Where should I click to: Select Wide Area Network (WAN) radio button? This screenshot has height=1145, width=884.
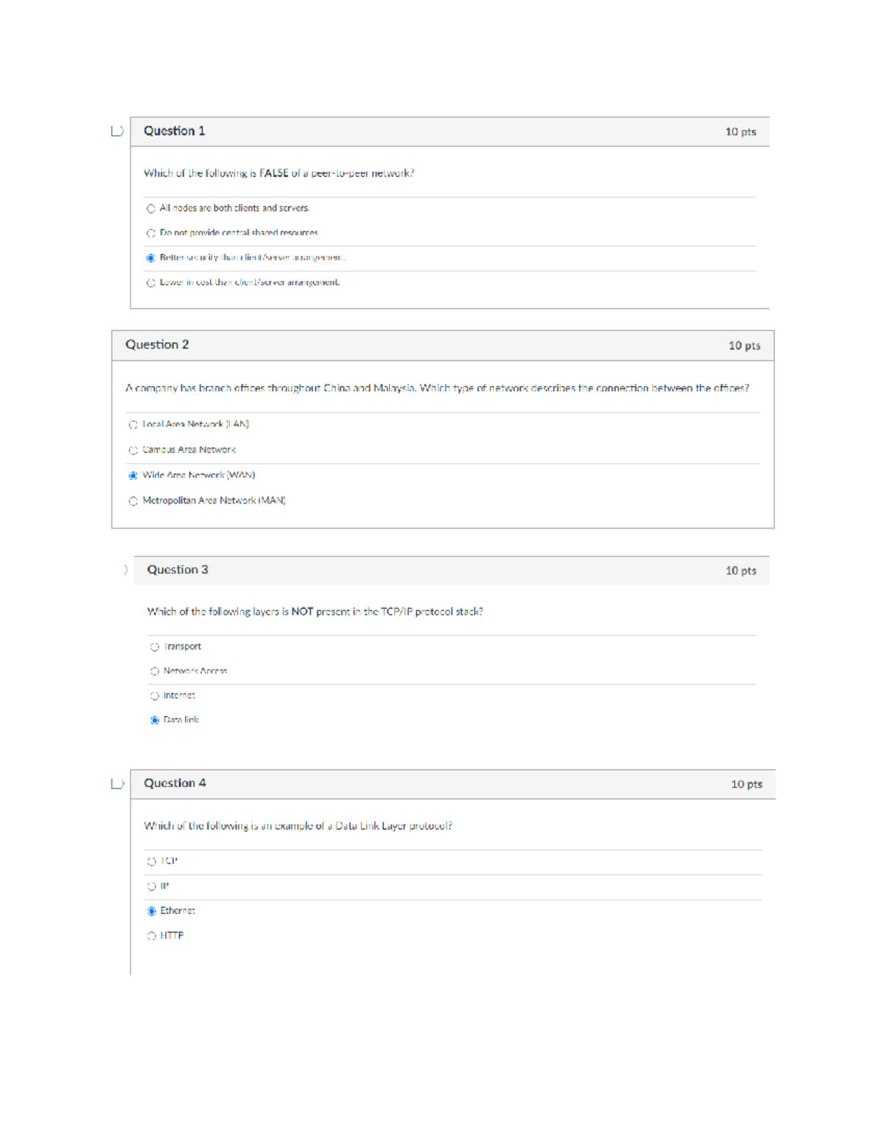click(133, 476)
